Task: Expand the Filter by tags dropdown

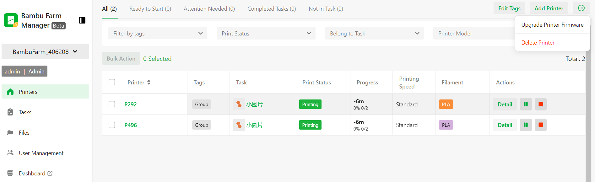Action: tap(158, 33)
